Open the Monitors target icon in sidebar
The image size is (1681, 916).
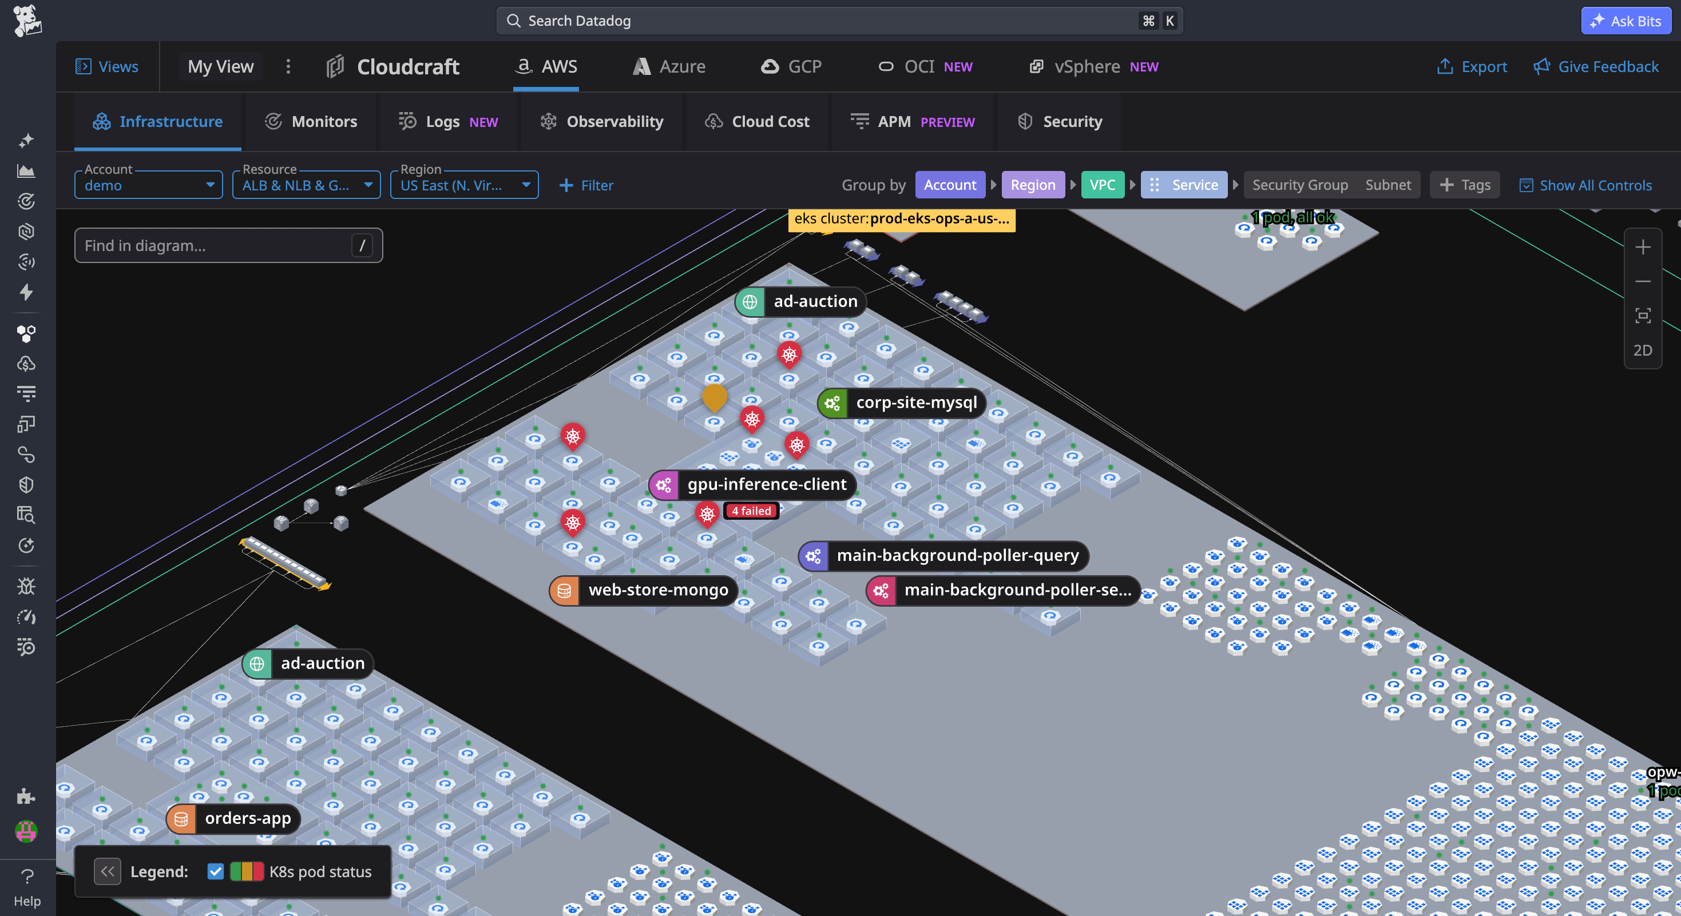click(26, 201)
